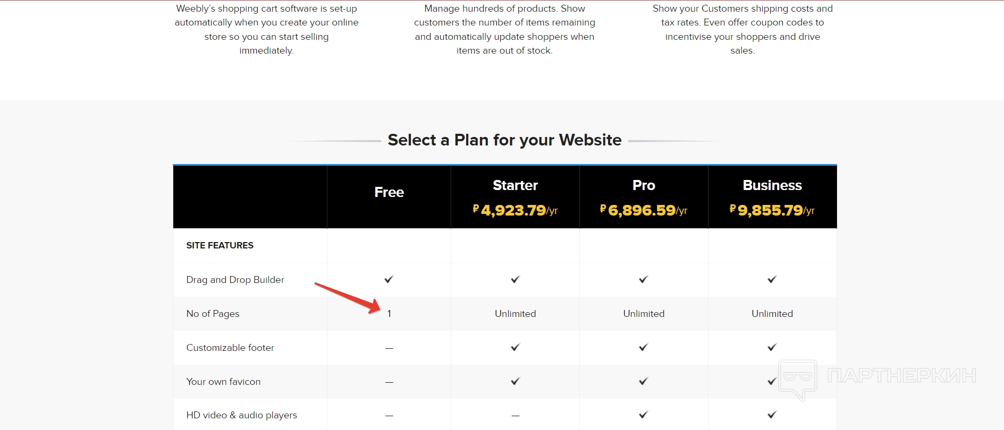Click the "No of Pages" row label
This screenshot has height=430, width=1004.
pos(213,314)
